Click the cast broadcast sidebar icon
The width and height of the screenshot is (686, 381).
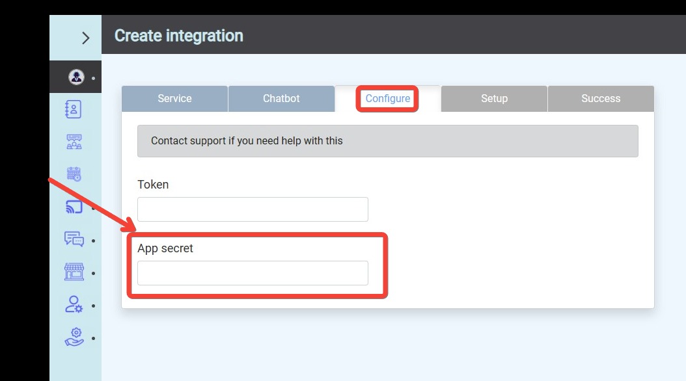pyautogui.click(x=74, y=207)
